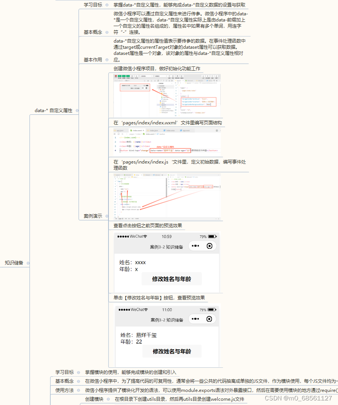Image resolution: width=338 pixels, height=405 pixels.
Task: Select the 基本作用 node label
Action: point(93,60)
